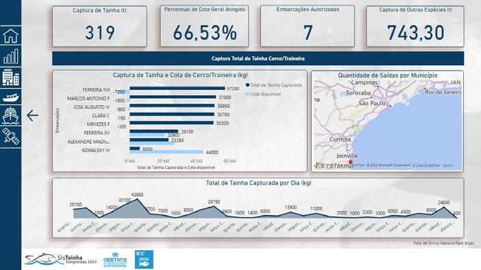Click Curitiba on the map
The image size is (481, 270).
click(340, 139)
